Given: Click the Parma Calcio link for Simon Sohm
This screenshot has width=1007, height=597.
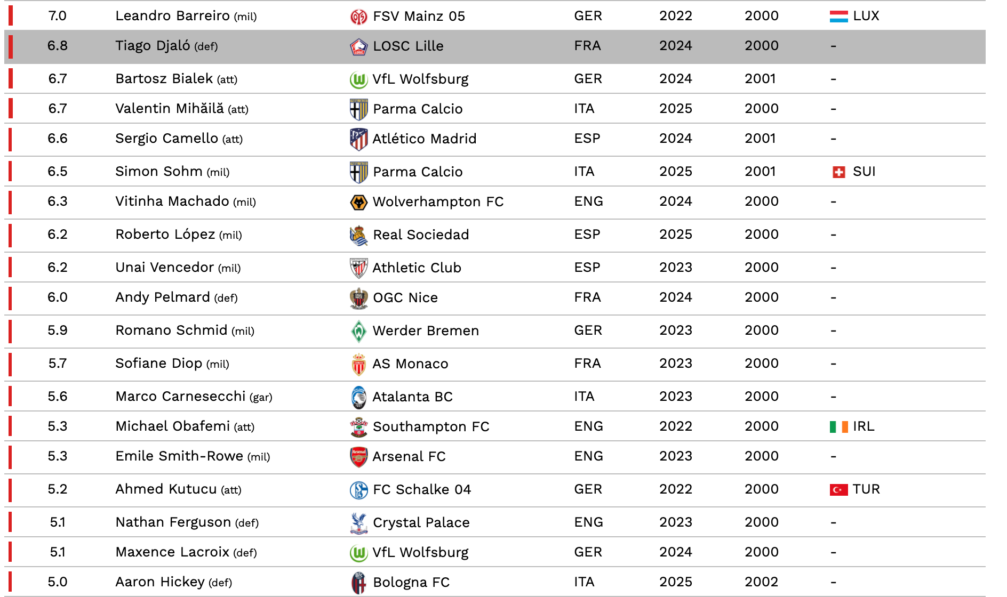Looking at the screenshot, I should coord(418,172).
